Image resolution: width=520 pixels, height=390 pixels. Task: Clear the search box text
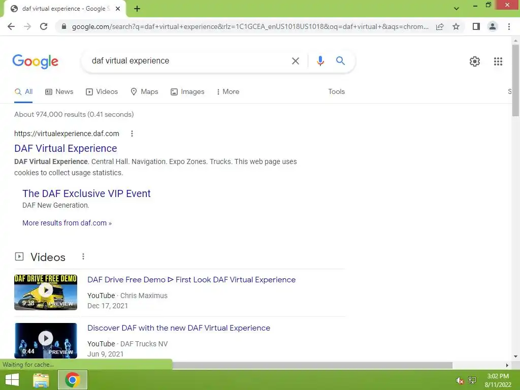coord(295,61)
